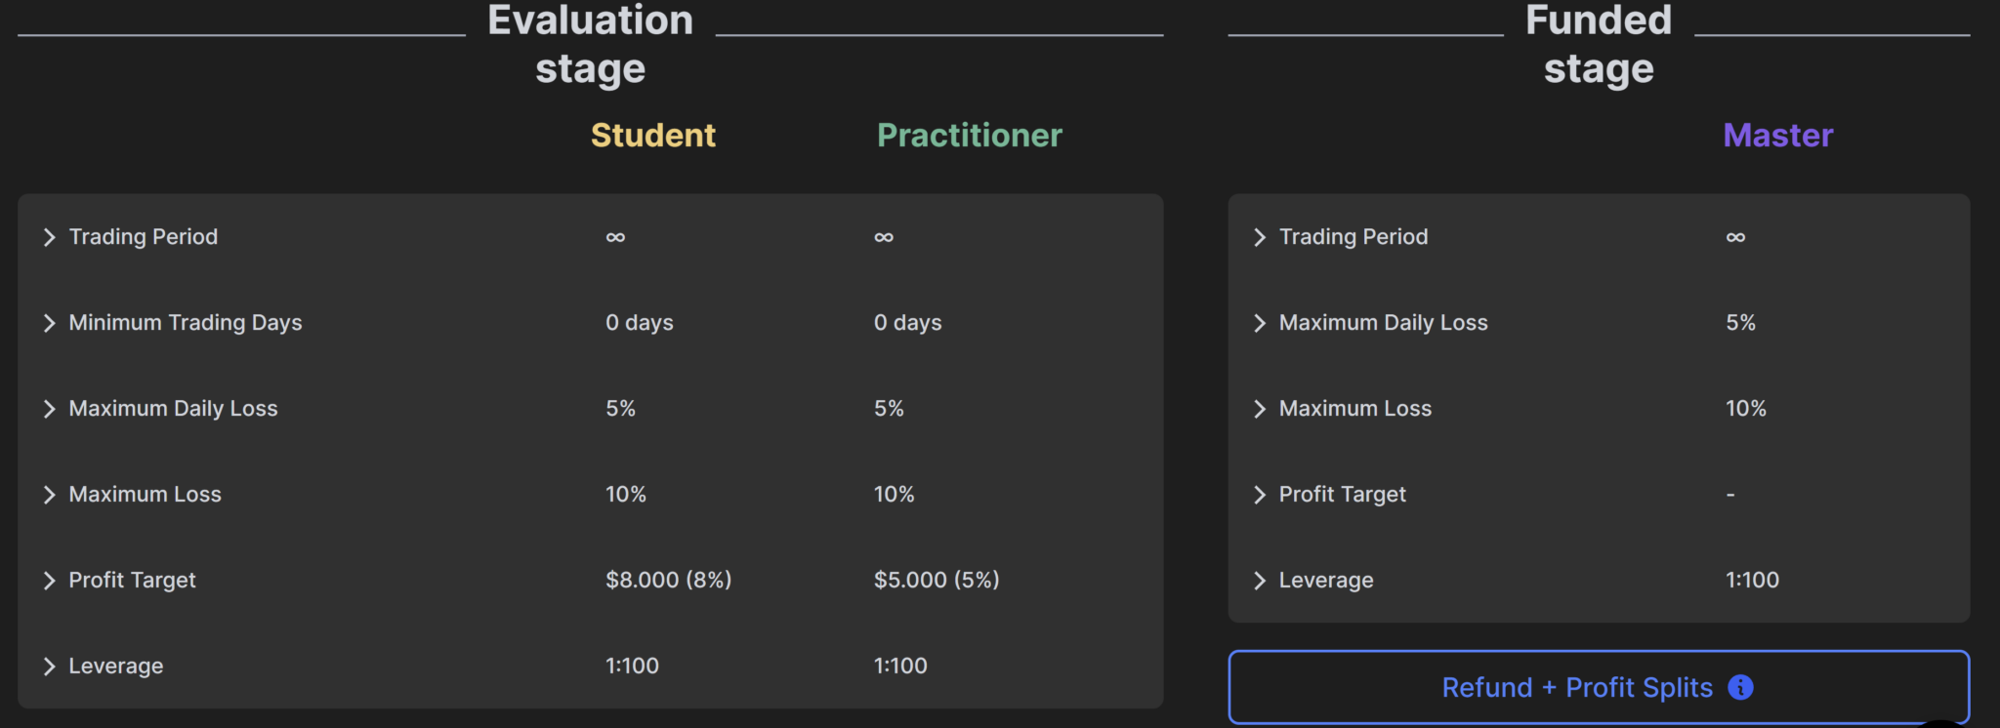Select the Master plan header
Screen dimensions: 2000x728
(x=1776, y=136)
